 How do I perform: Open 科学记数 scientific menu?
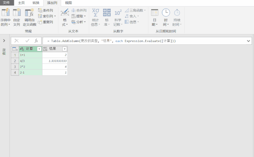[118, 17]
